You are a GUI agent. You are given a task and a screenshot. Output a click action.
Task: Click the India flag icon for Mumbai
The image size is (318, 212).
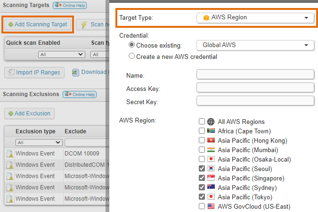[211, 150]
